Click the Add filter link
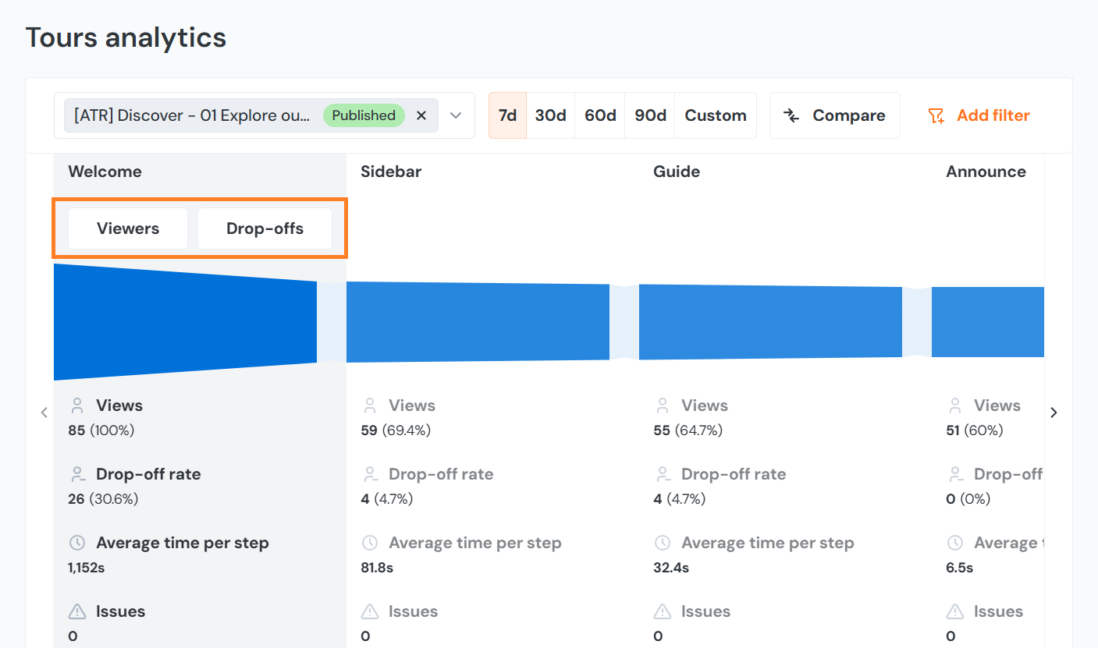Screen dimensions: 1098x648 tap(993, 115)
